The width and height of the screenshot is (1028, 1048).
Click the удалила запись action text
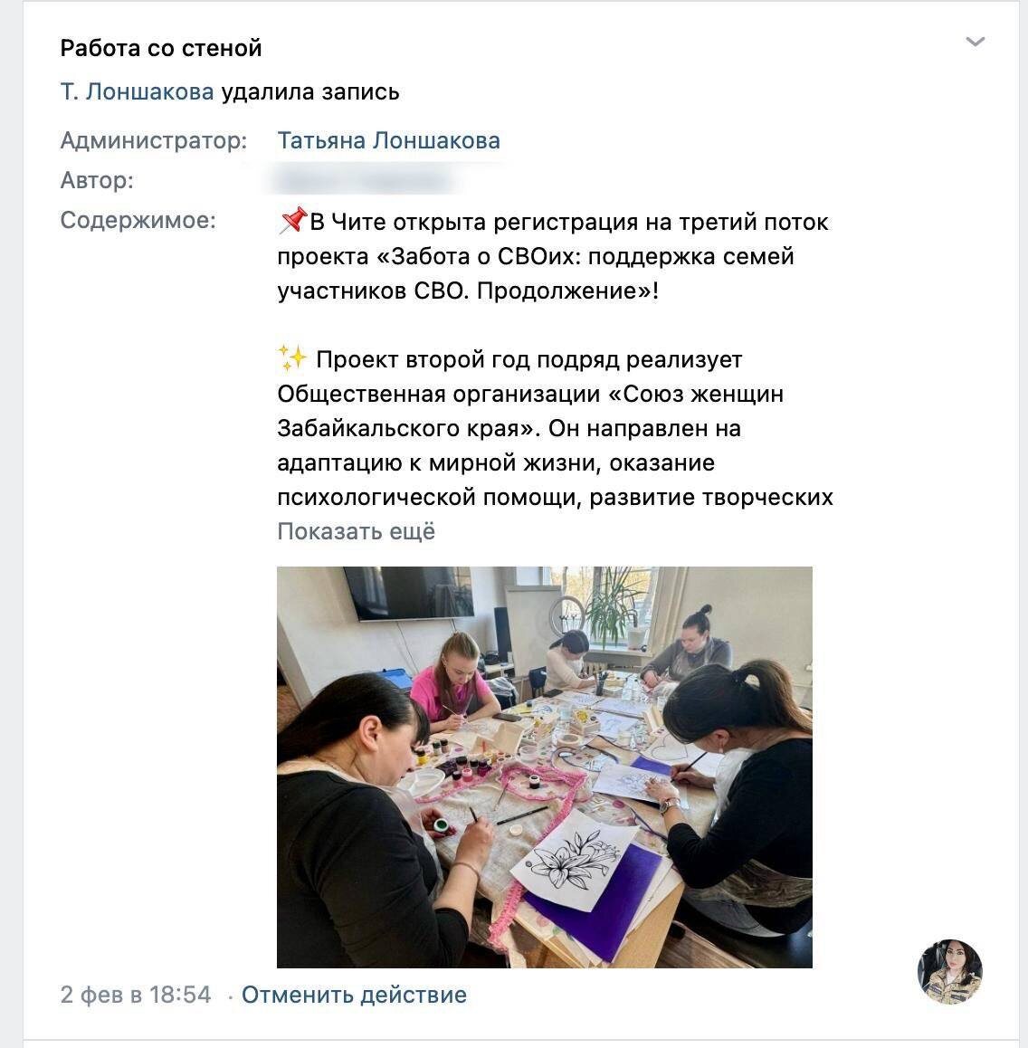click(310, 91)
